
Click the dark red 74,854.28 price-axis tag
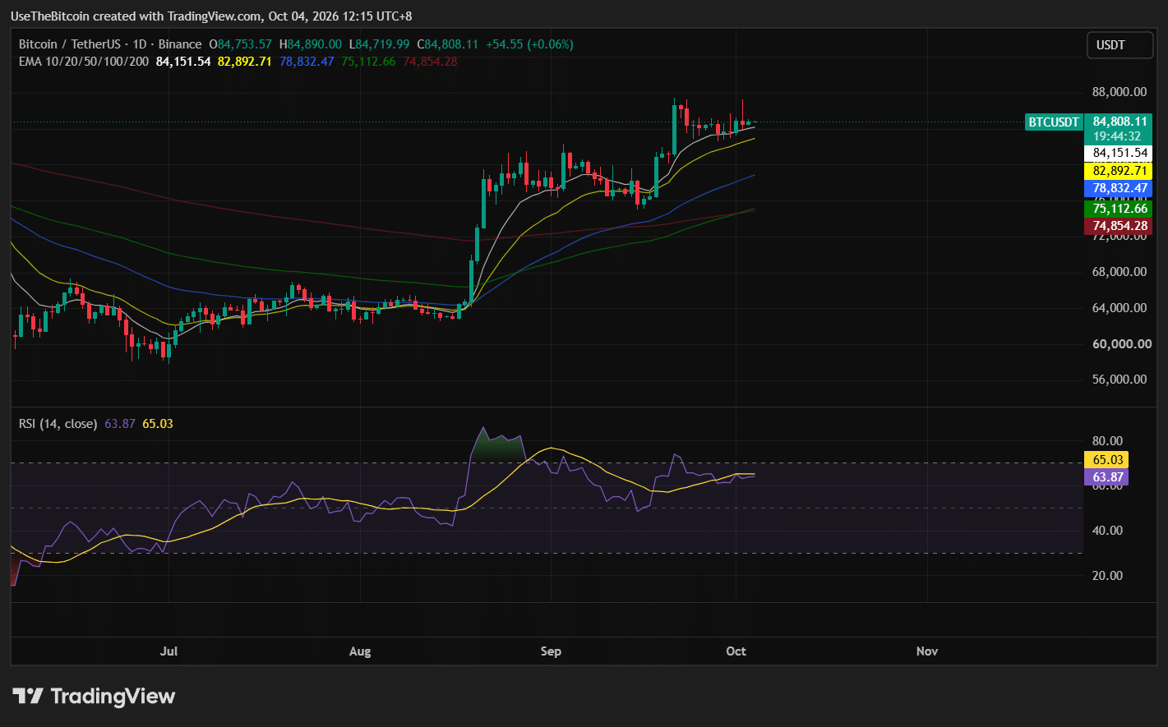pyautogui.click(x=1120, y=226)
